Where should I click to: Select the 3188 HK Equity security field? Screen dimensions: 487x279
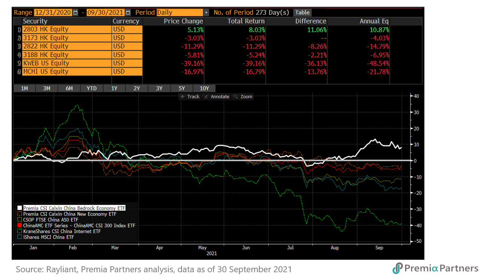pos(67,55)
